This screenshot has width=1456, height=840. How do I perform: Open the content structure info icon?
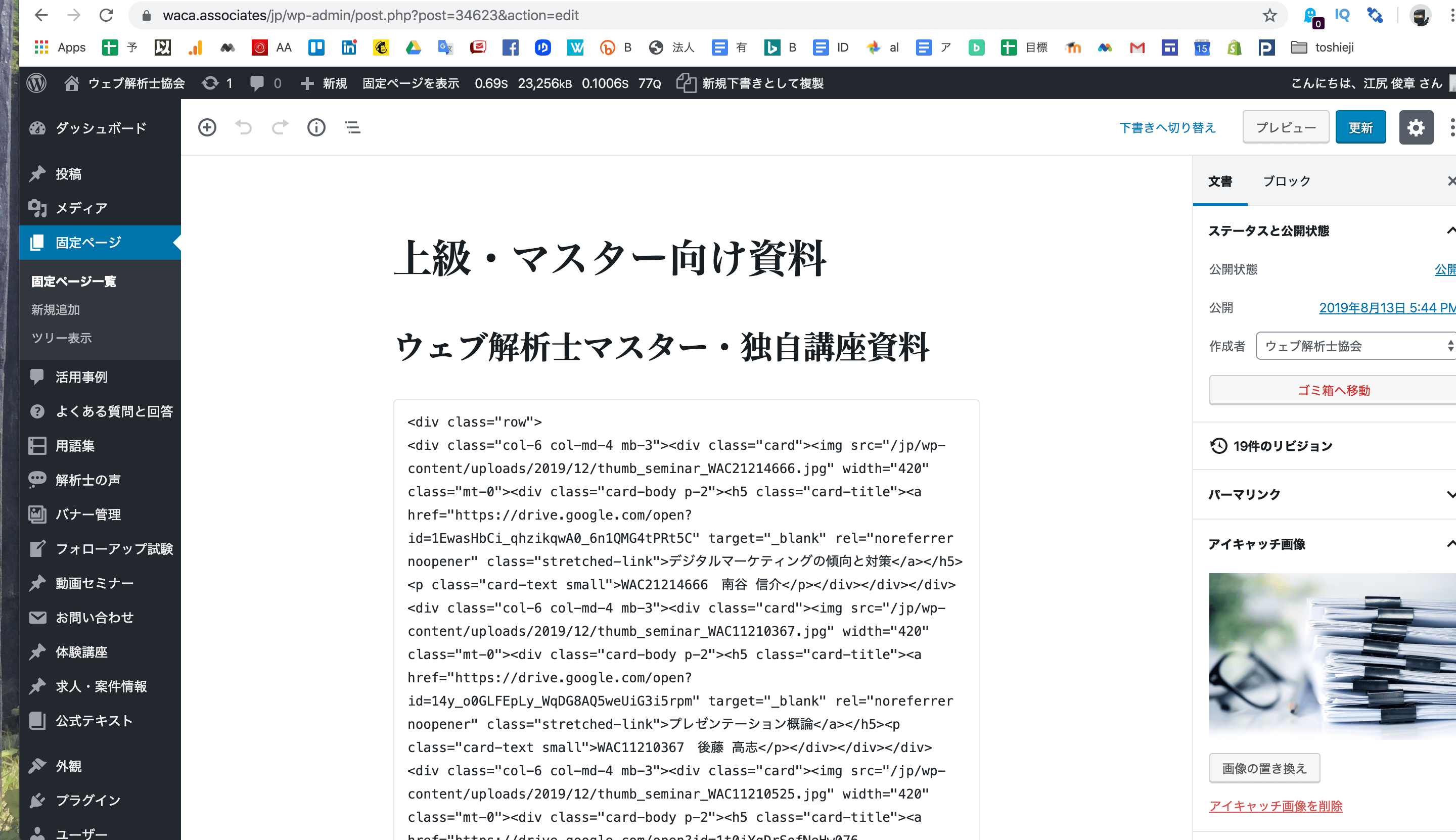[x=316, y=127]
